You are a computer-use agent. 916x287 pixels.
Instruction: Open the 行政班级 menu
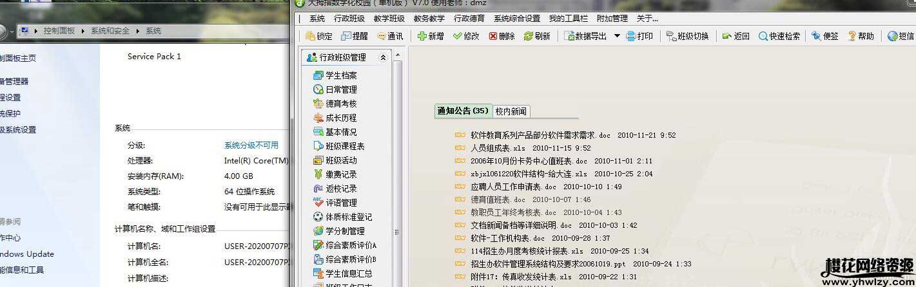tap(349, 19)
